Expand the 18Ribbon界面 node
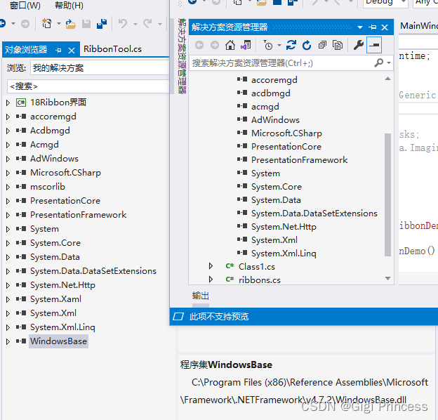The width and height of the screenshot is (438, 420). tap(8, 103)
